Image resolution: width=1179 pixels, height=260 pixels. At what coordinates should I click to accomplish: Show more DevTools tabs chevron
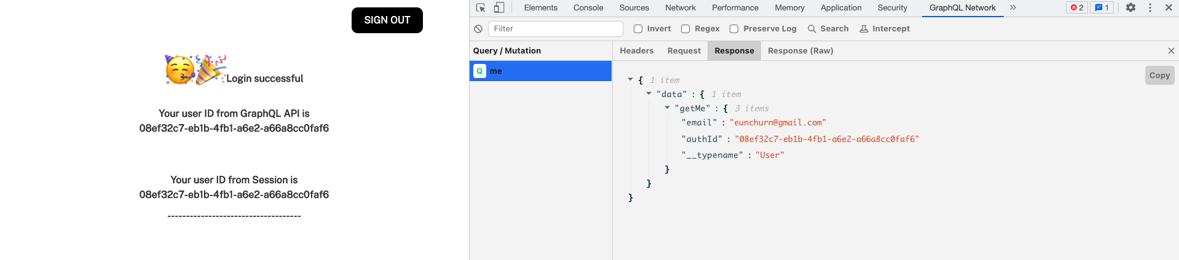(x=1013, y=8)
